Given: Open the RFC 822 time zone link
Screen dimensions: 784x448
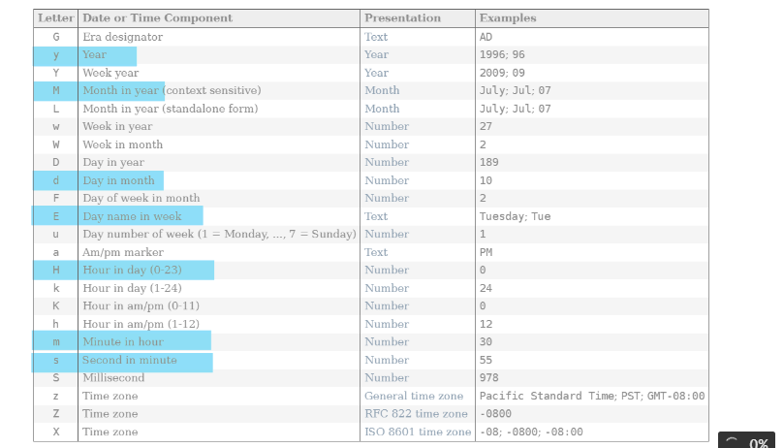Looking at the screenshot, I should pyautogui.click(x=414, y=413).
